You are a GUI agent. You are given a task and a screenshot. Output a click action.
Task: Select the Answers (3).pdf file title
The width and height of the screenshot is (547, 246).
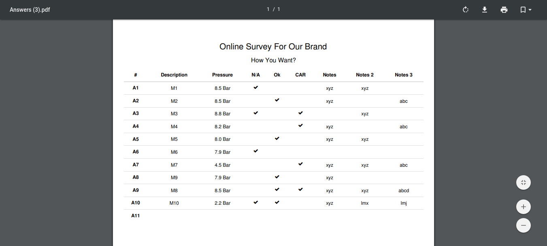30,10
